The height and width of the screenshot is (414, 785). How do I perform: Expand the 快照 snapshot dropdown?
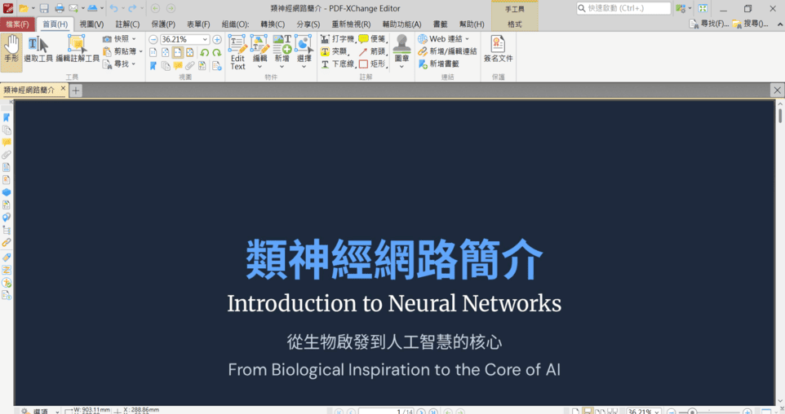coord(134,38)
